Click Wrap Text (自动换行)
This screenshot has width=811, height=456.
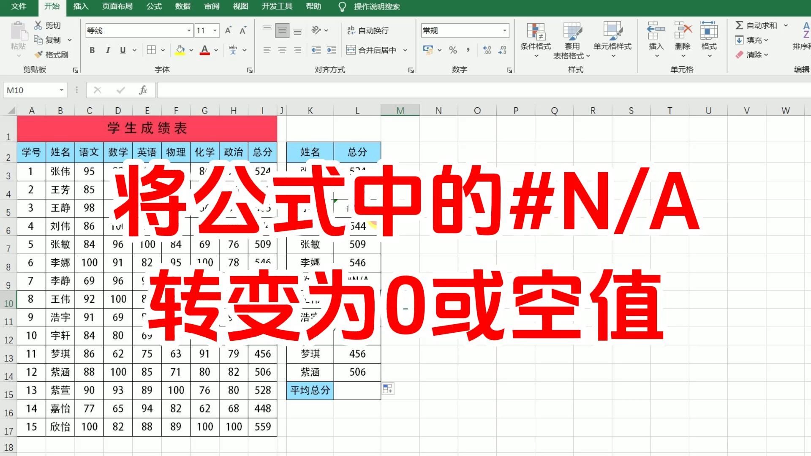click(367, 30)
